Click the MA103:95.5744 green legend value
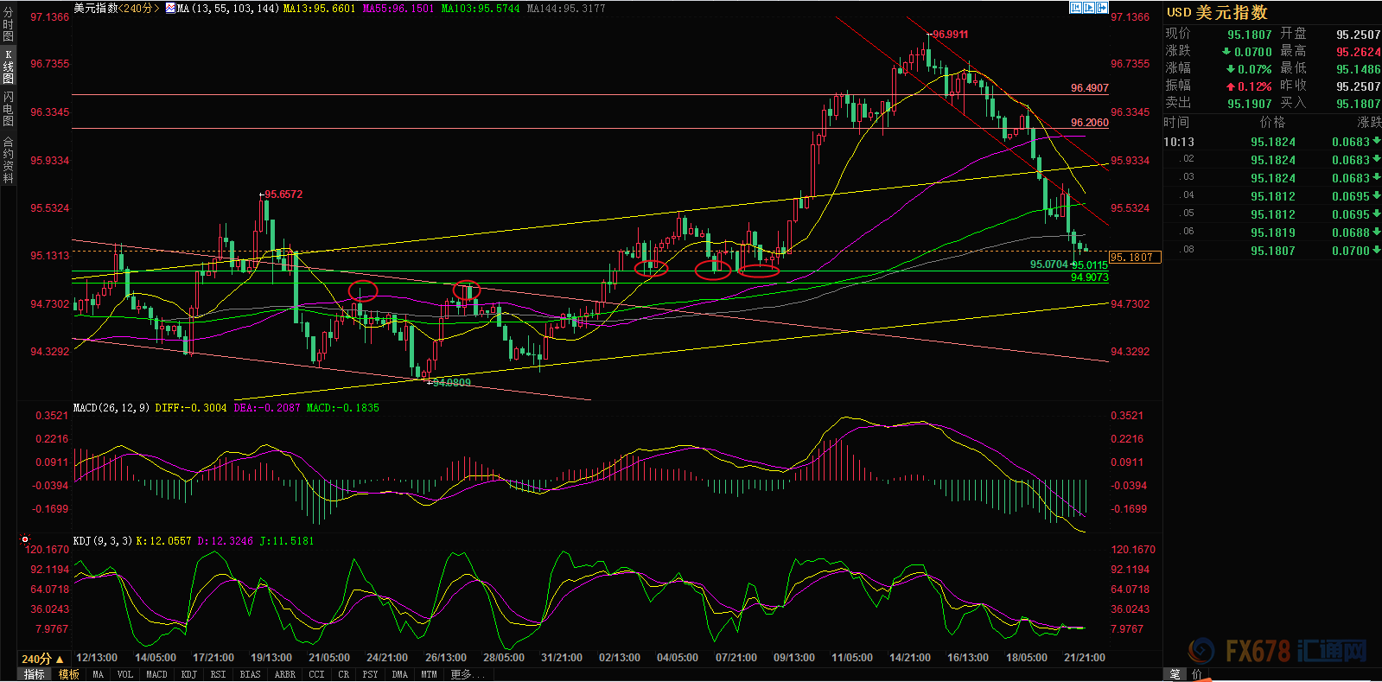The width and height of the screenshot is (1382, 682). 480,8
